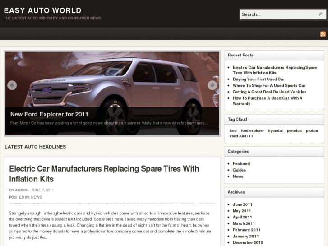Click the site tagline about auto industry news

click(x=53, y=18)
